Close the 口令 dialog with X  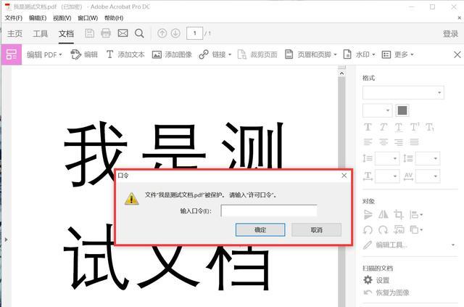(344, 176)
